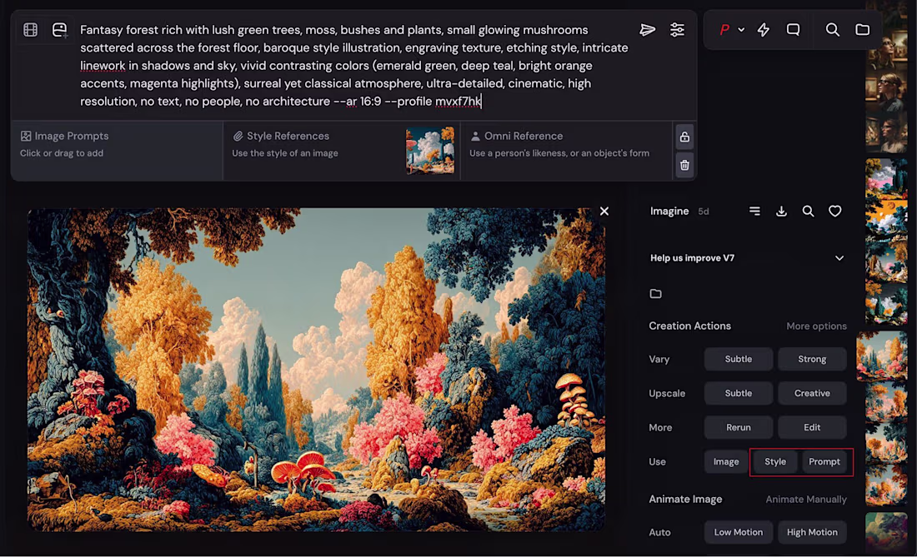
Task: Open the folder icon in top bar
Action: [862, 30]
